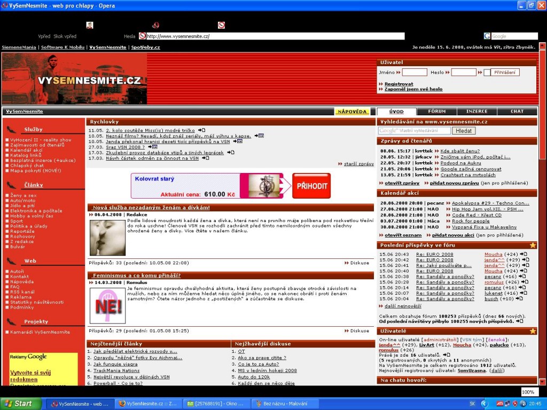Click the star in the "Poslední příspěvky ve fóru" header
The height and width of the screenshot is (410, 547).
tap(533, 245)
